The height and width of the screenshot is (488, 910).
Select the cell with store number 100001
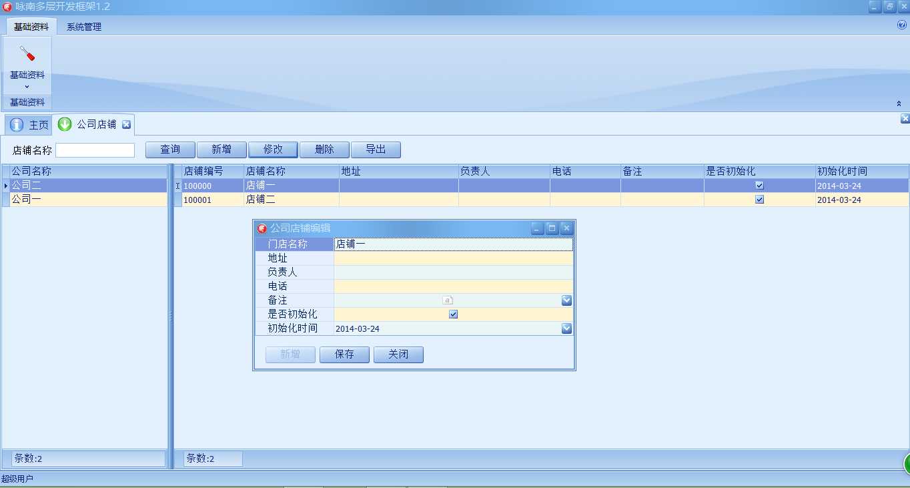coord(213,200)
